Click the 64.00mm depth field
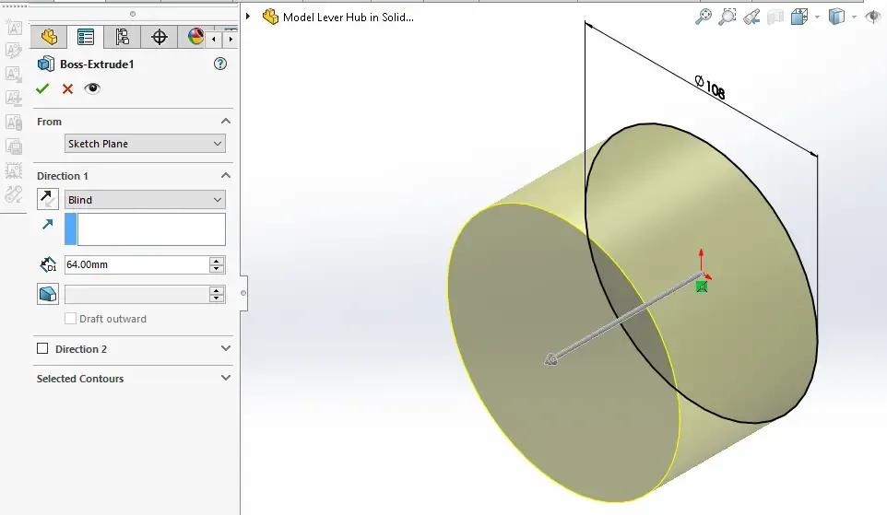 pos(136,264)
